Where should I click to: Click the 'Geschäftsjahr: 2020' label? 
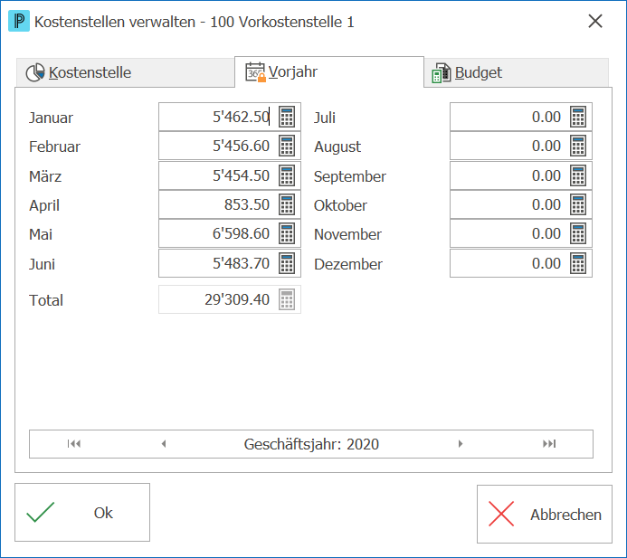311,444
